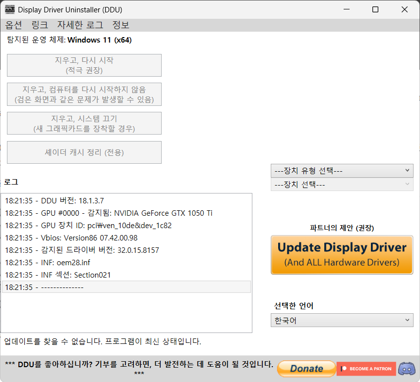420x382 pixels.
Task: Click 지우고, 컴퓨터를 다시 시작하지 않음 button
Action: (x=84, y=95)
